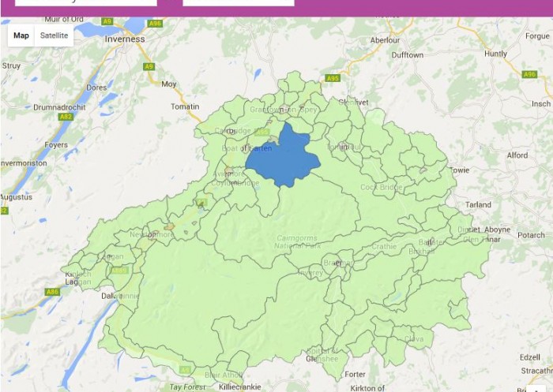This screenshot has height=392, width=553.
Task: Click the Braemar label
Action: (337, 263)
